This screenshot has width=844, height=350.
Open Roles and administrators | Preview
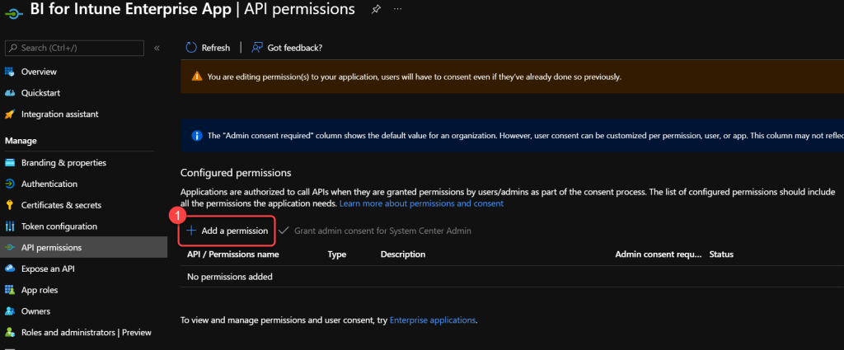click(86, 333)
